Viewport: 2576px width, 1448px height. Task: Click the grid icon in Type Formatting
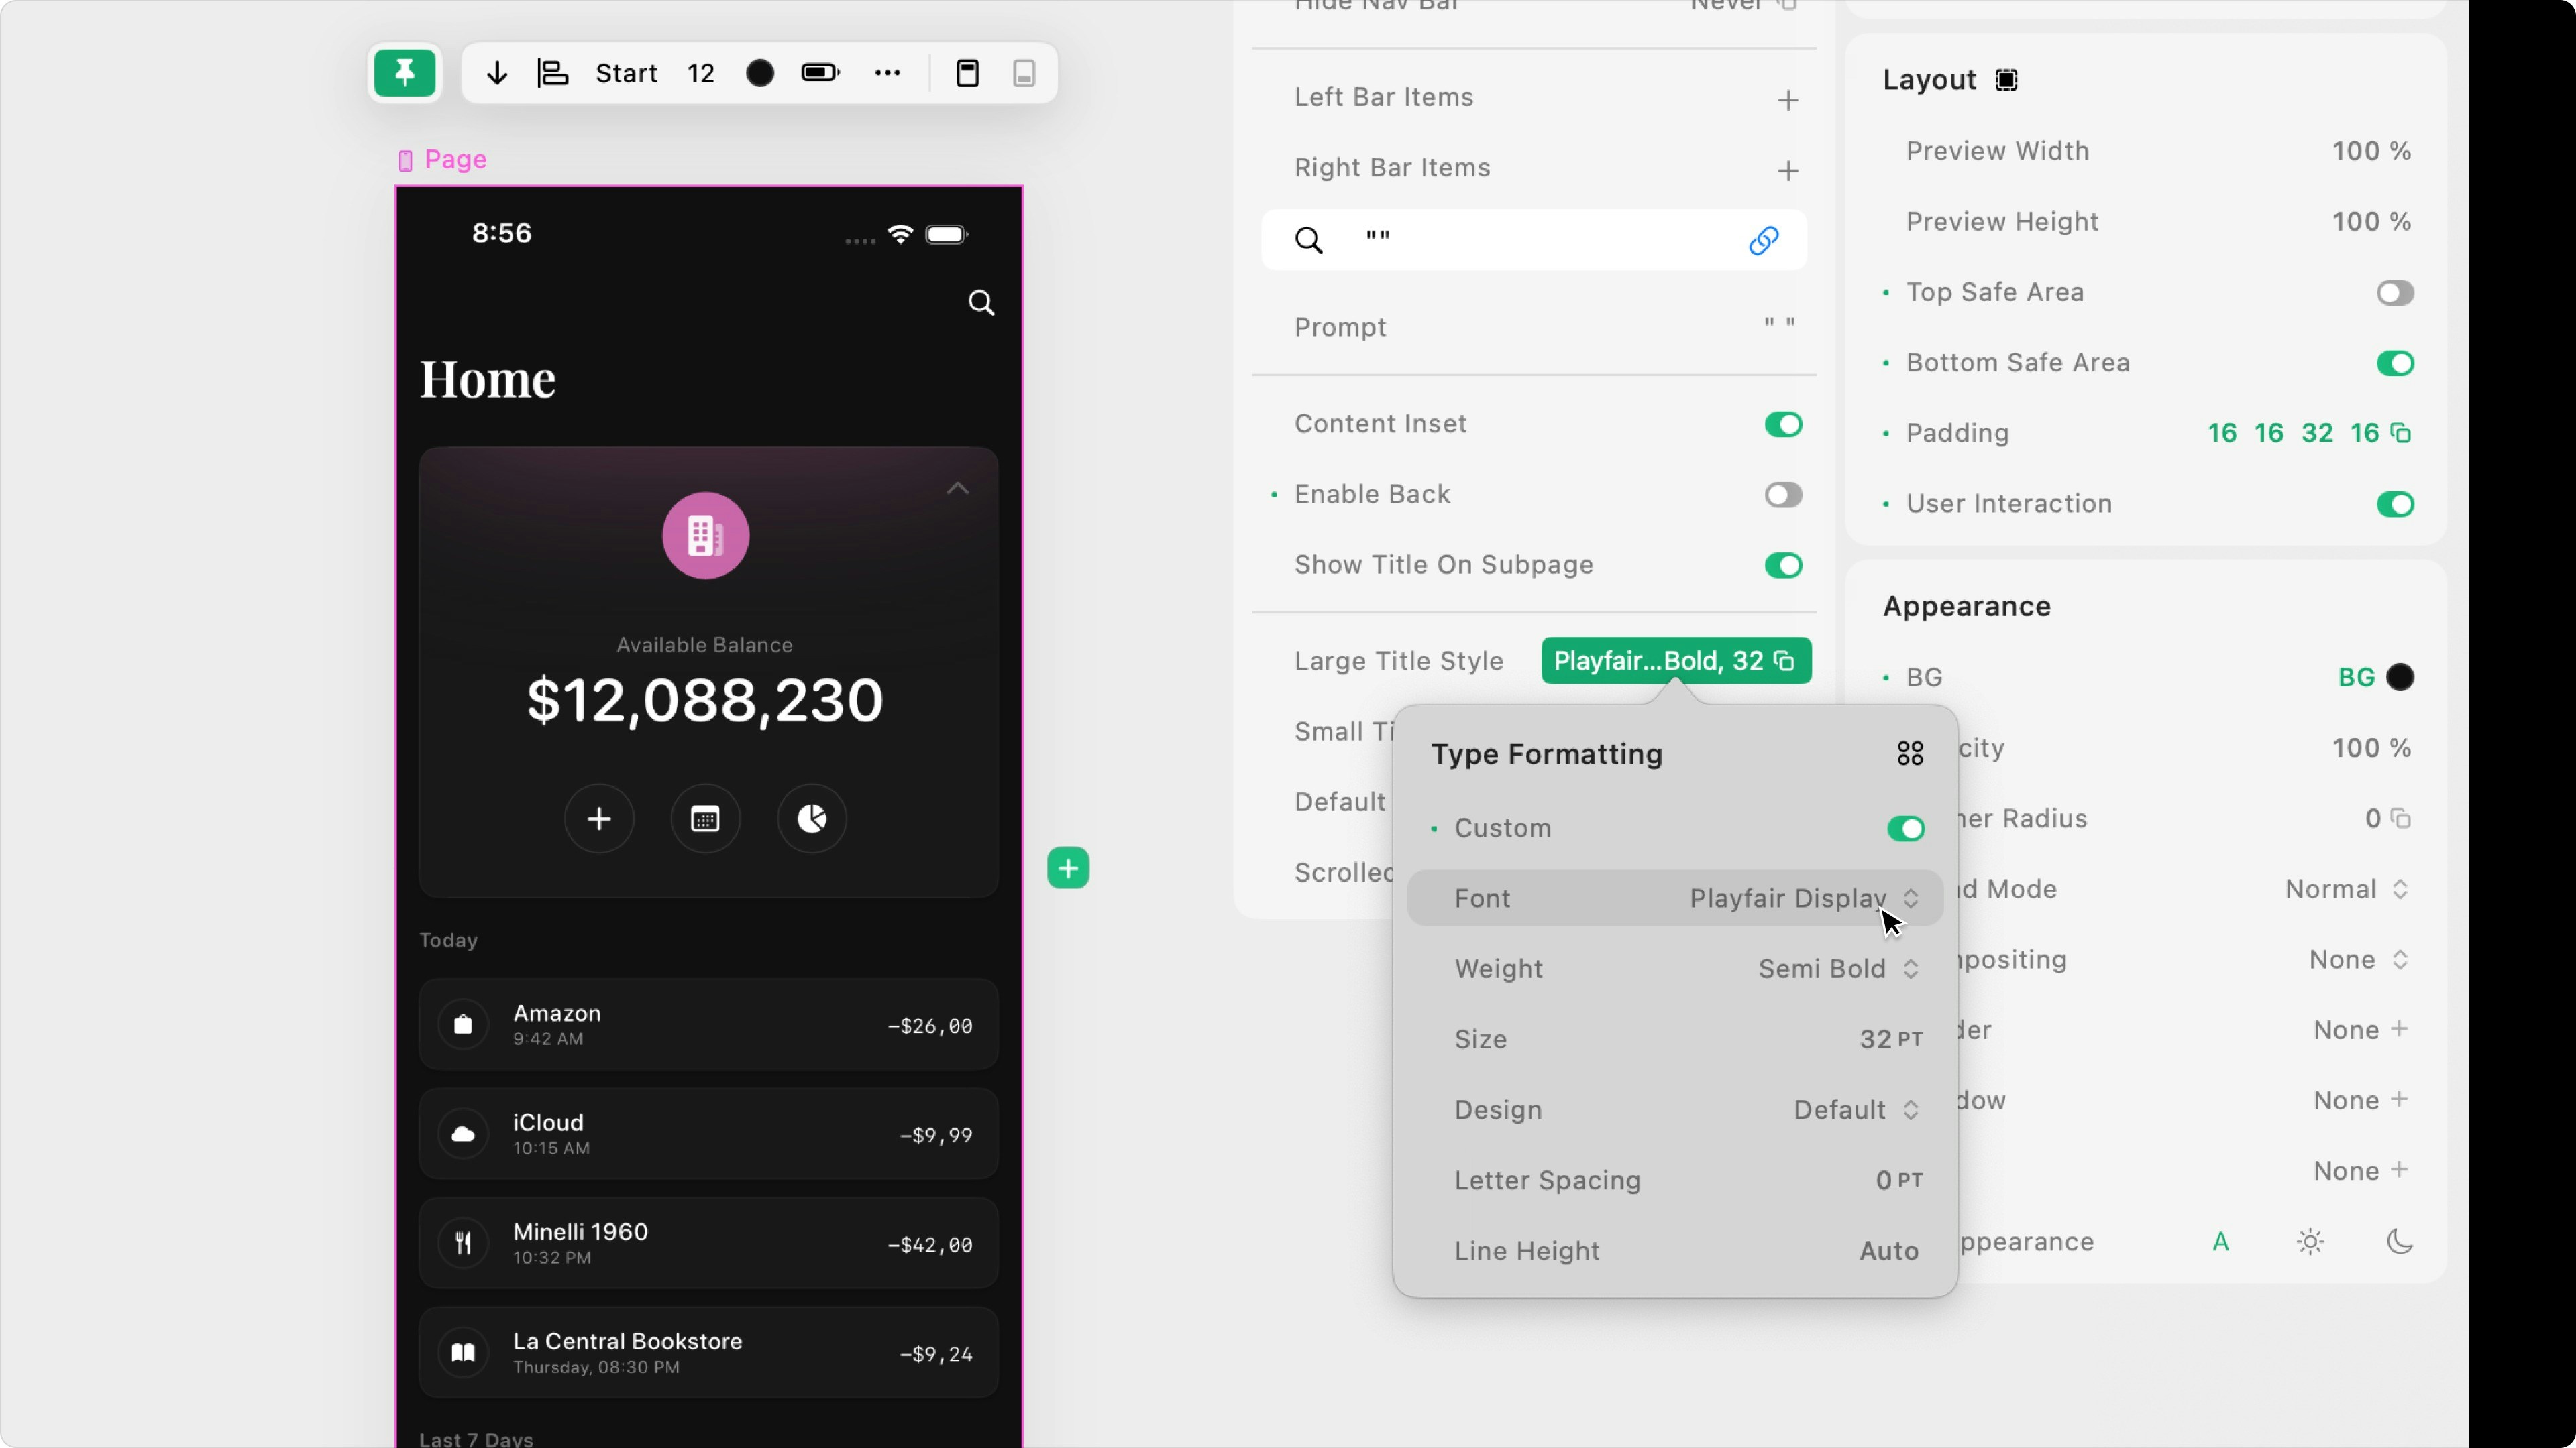pyautogui.click(x=1910, y=753)
